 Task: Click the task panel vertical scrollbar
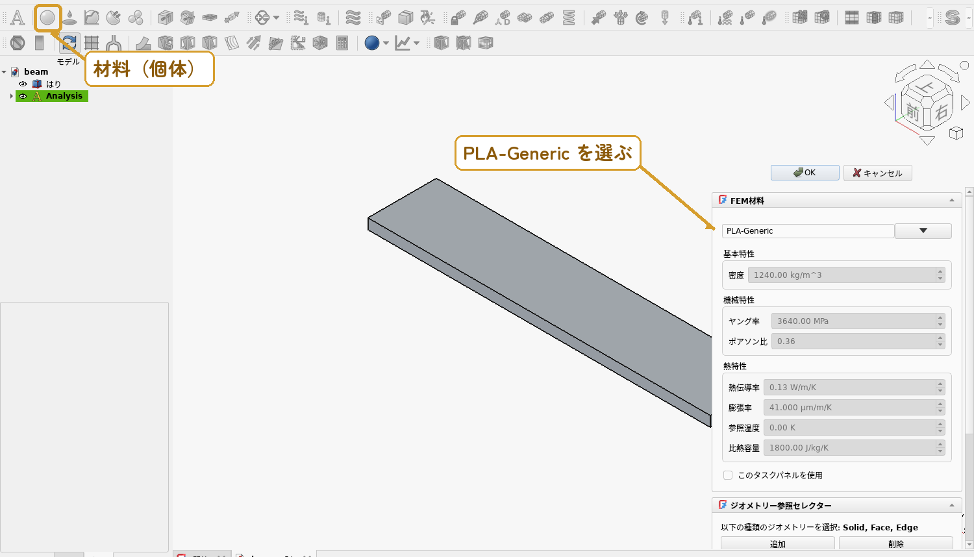click(x=969, y=368)
